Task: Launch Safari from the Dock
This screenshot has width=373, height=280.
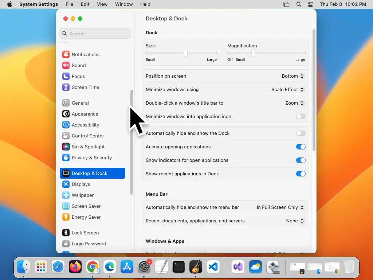Action: (58, 267)
